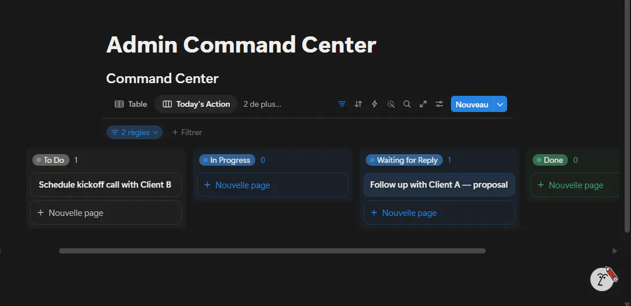The height and width of the screenshot is (306, 631).
Task: Open the filter icon in database toolbar
Action: [342, 104]
